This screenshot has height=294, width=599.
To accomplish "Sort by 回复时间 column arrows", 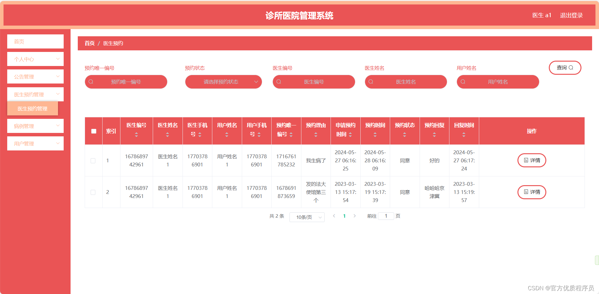I will 464,134.
